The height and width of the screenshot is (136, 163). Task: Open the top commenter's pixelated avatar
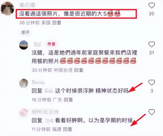(x=7, y=8)
